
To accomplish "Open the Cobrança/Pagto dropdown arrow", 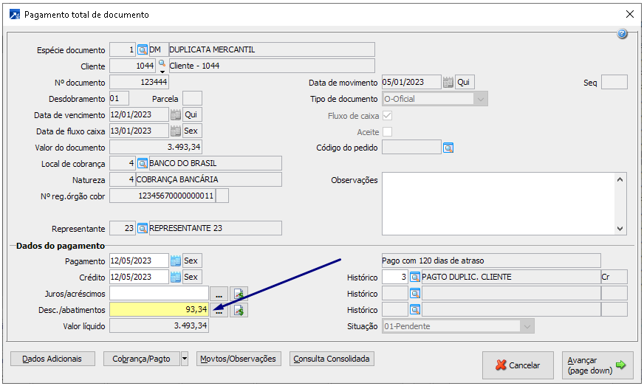I will pos(185,359).
